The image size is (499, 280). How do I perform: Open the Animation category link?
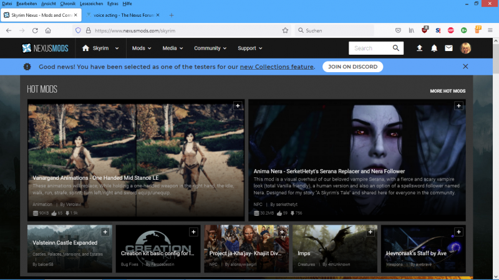coord(42,205)
